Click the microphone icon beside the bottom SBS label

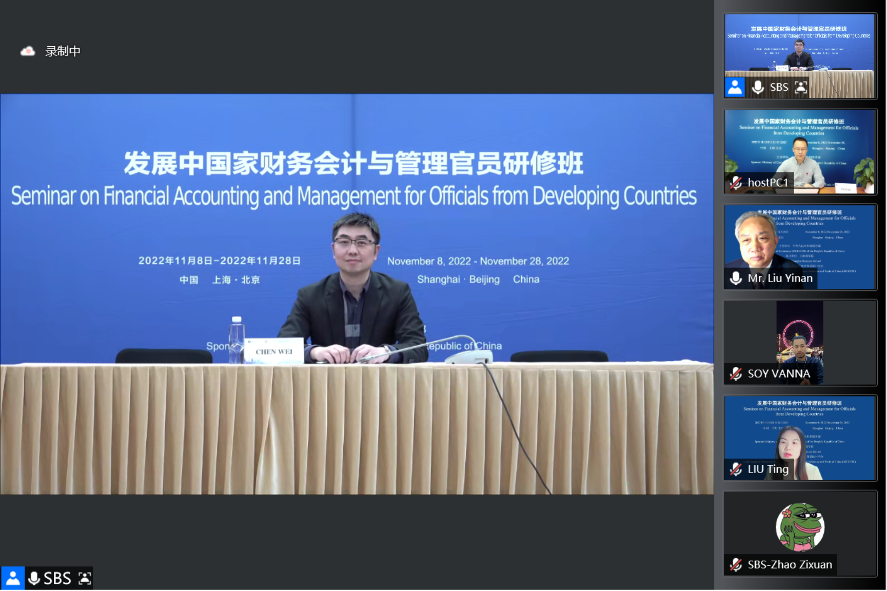tap(34, 578)
